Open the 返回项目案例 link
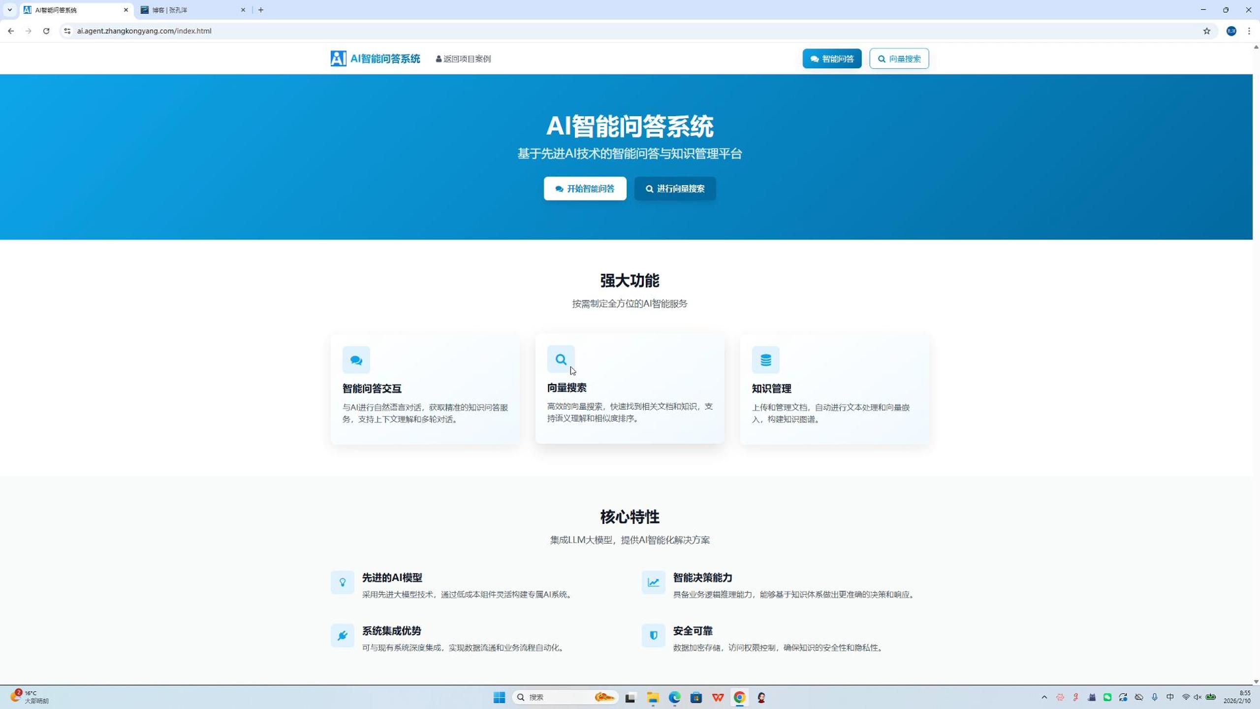Image resolution: width=1260 pixels, height=709 pixels. [463, 59]
